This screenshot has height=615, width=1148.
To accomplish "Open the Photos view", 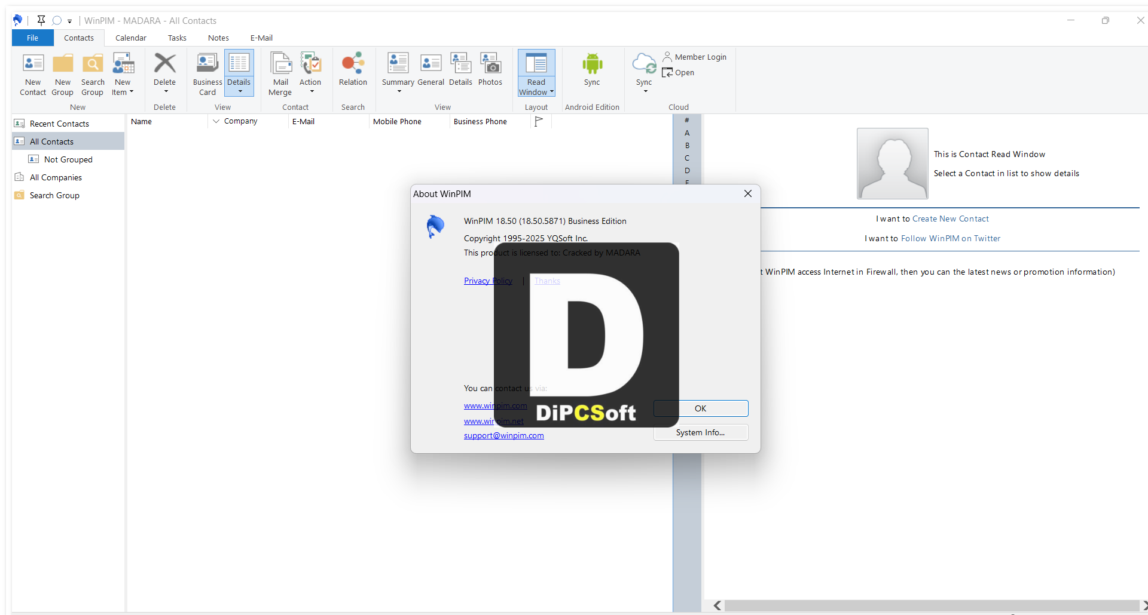I will point(490,69).
